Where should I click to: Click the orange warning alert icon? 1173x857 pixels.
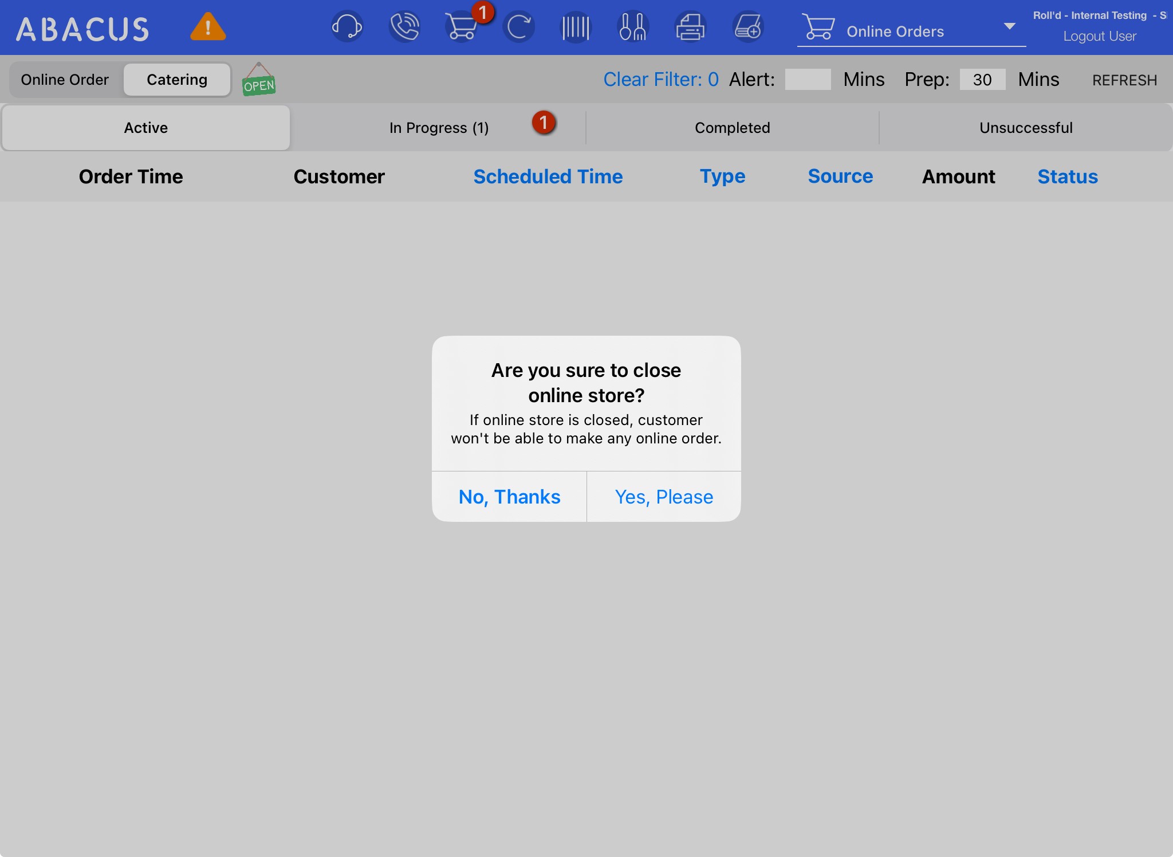[x=208, y=27]
